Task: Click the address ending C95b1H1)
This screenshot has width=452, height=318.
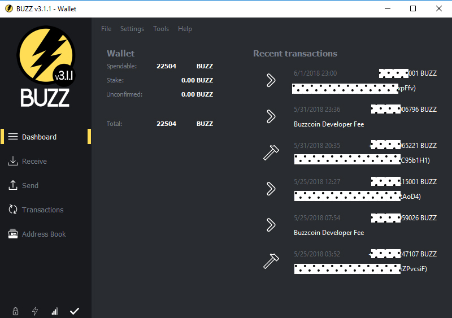Action: (362, 160)
